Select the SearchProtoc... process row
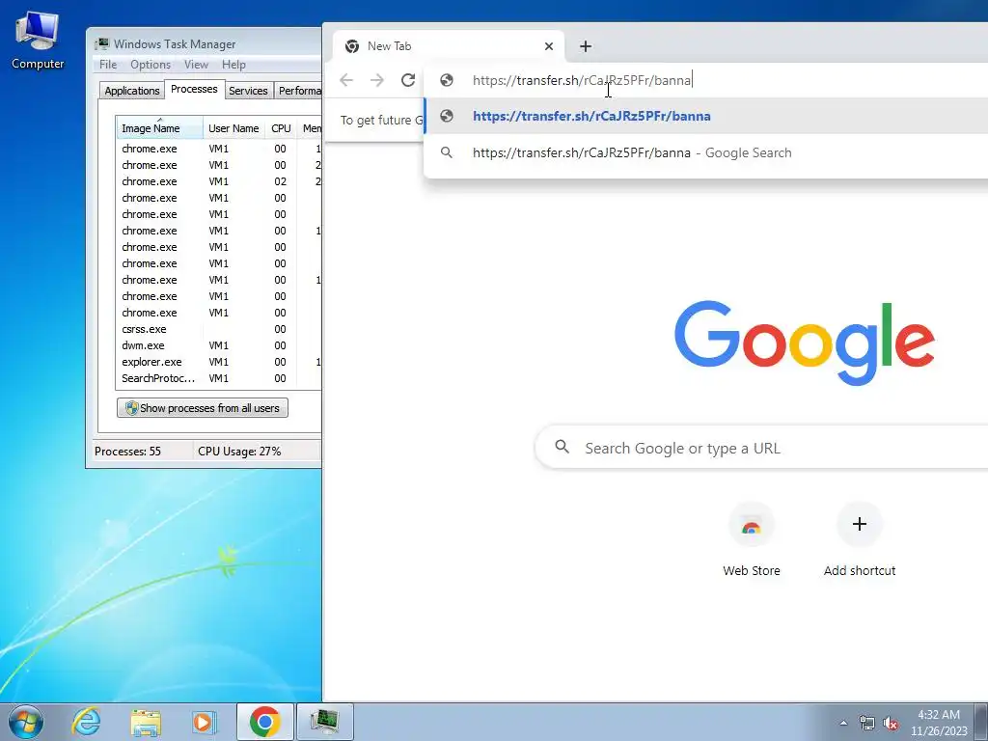988x741 pixels. click(219, 378)
